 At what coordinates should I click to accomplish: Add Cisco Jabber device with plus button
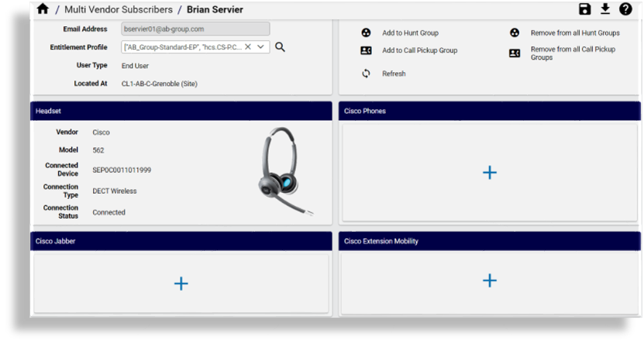tap(181, 284)
